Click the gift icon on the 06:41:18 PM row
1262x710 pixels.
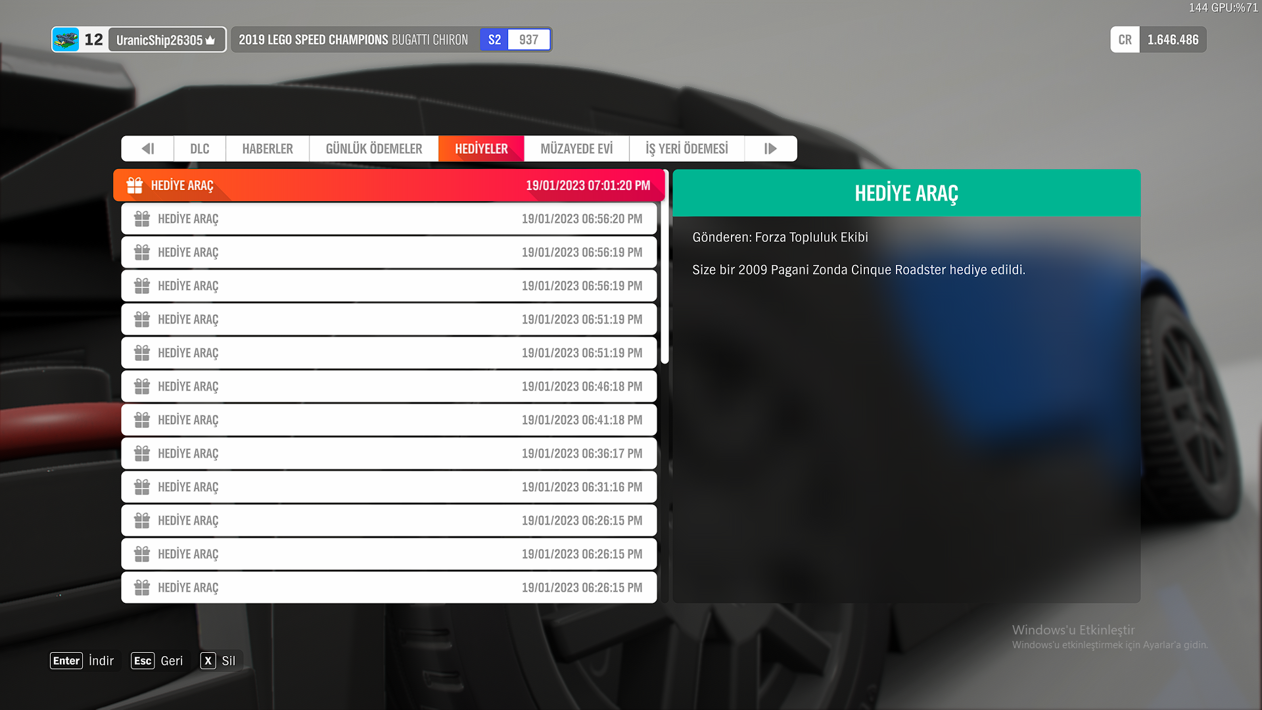point(142,420)
